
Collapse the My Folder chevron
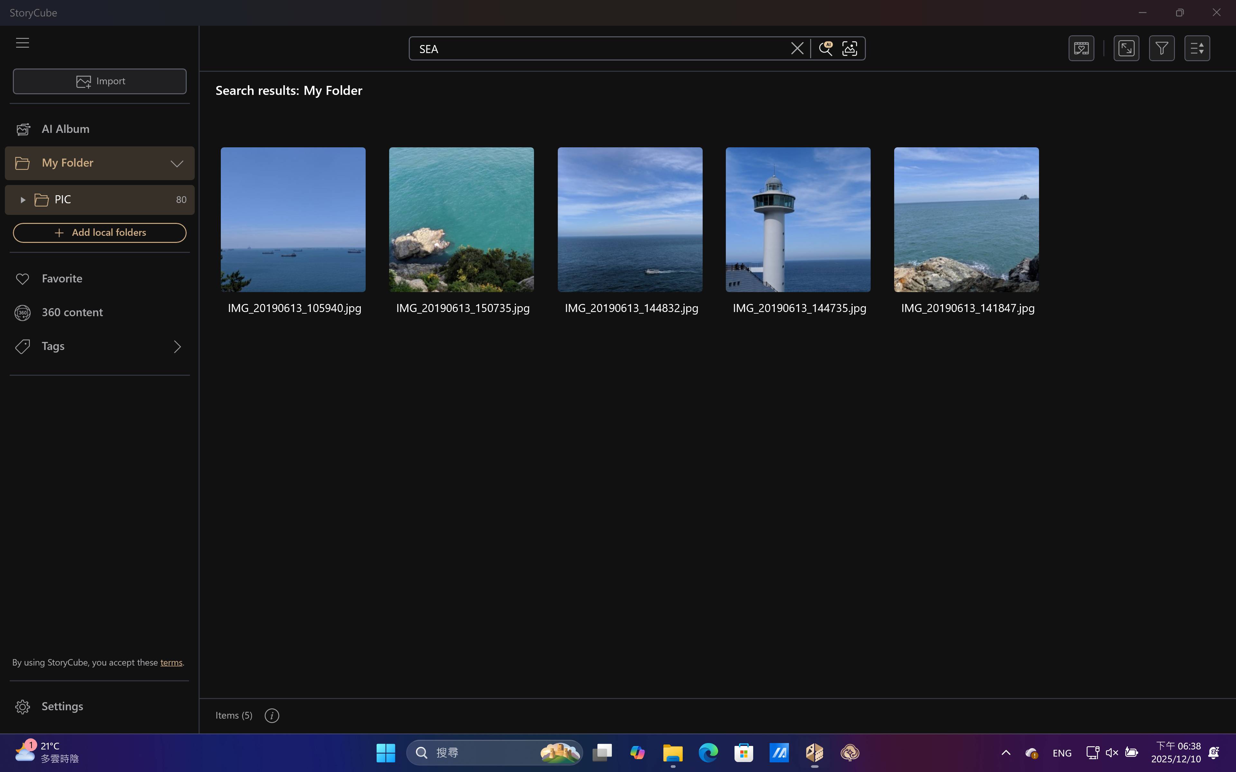point(177,164)
